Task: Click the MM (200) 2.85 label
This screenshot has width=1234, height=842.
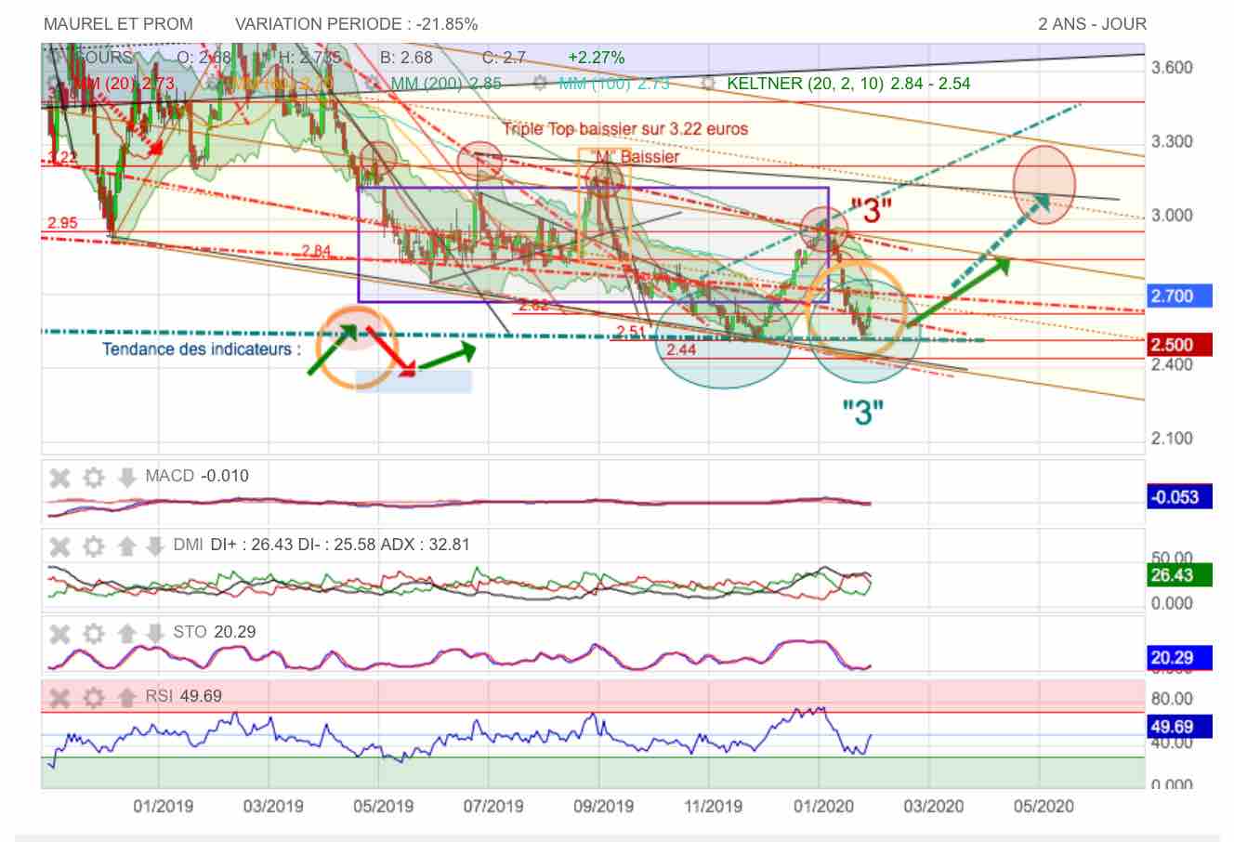Action: pyautogui.click(x=446, y=84)
